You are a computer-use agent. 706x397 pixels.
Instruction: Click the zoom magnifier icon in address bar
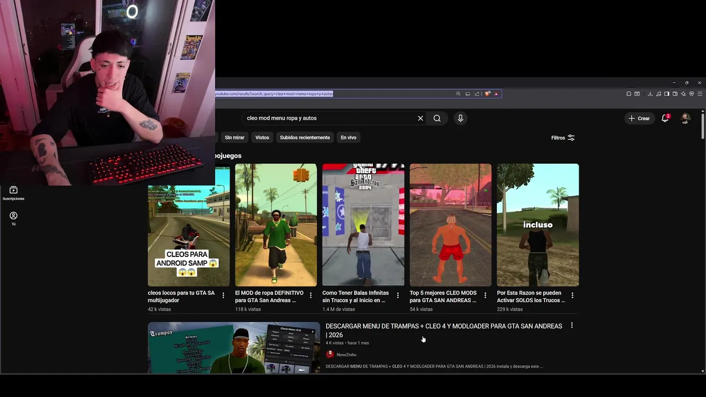point(458,94)
